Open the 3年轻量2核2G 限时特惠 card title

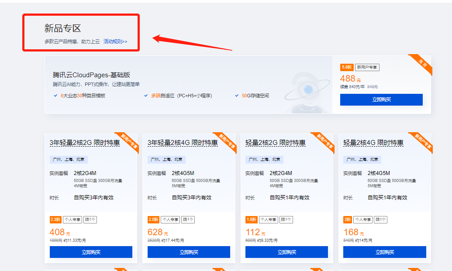click(x=85, y=143)
